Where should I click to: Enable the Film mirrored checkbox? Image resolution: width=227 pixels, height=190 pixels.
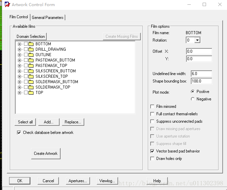[x=152, y=106]
